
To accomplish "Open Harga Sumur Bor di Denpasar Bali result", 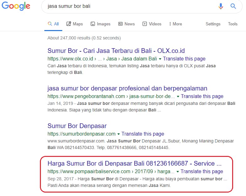I will pos(134,163).
